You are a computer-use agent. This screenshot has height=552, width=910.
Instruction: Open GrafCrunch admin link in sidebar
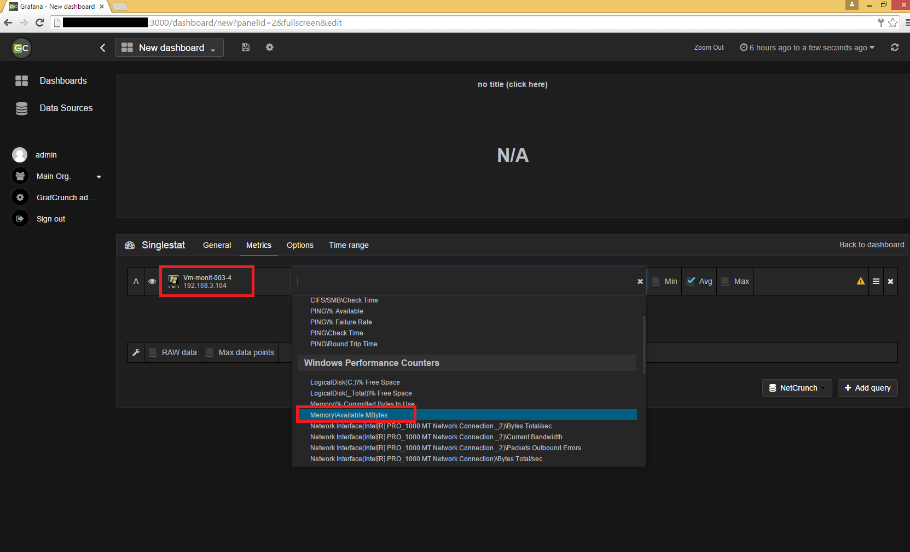pos(66,197)
